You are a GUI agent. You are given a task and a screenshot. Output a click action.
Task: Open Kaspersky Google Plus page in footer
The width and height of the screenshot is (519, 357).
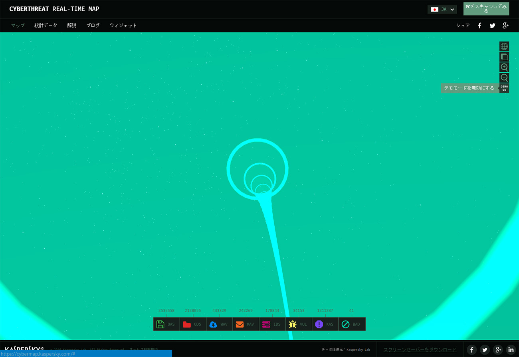pos(498,350)
